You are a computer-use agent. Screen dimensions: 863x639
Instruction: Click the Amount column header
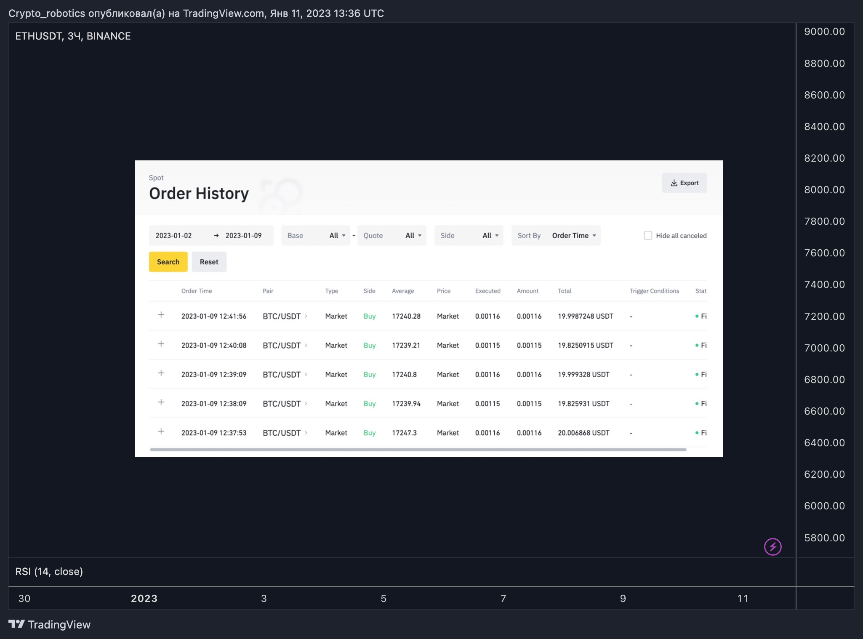pyautogui.click(x=527, y=291)
